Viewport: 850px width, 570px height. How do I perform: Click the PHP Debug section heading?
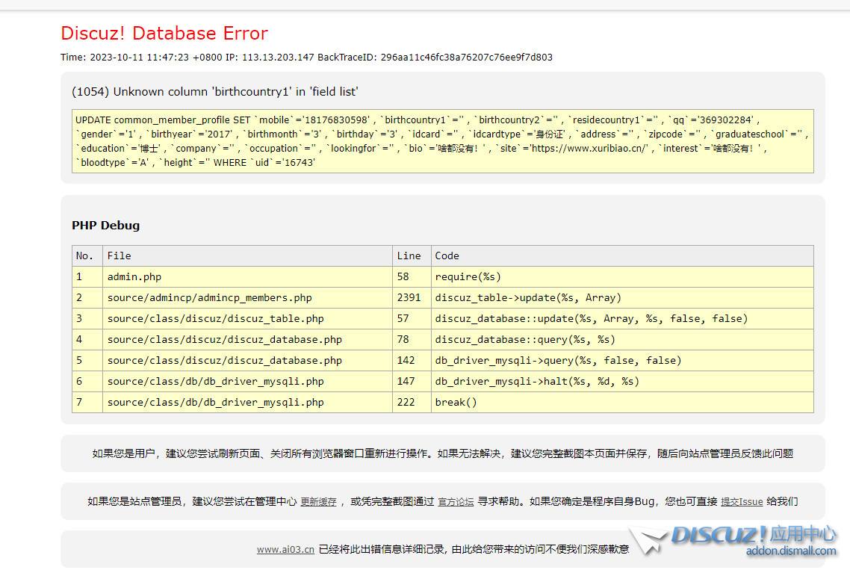click(x=105, y=226)
